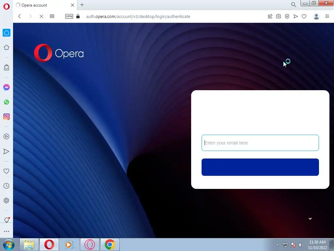Open the edit/snapshot pencil icon in the toolbar
Viewport: 334px width, 251px height.
(x=270, y=16)
